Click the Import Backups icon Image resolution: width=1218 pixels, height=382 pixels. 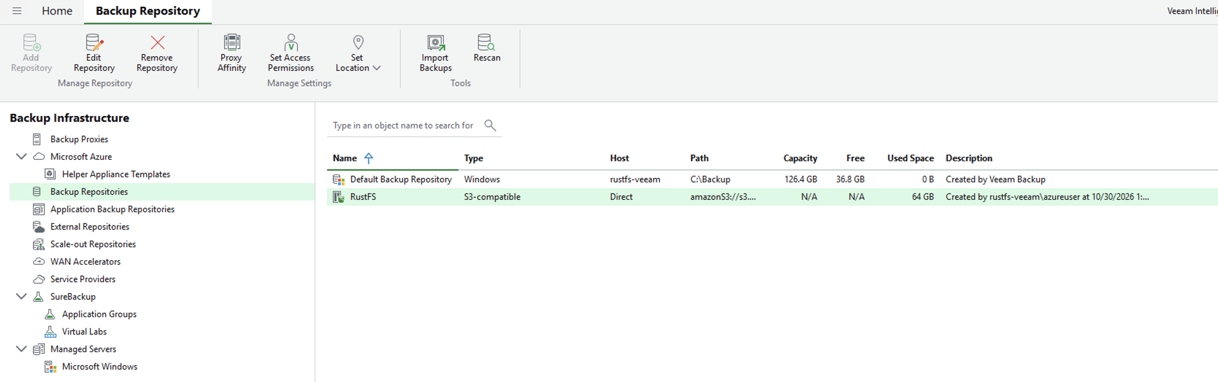[x=436, y=43]
